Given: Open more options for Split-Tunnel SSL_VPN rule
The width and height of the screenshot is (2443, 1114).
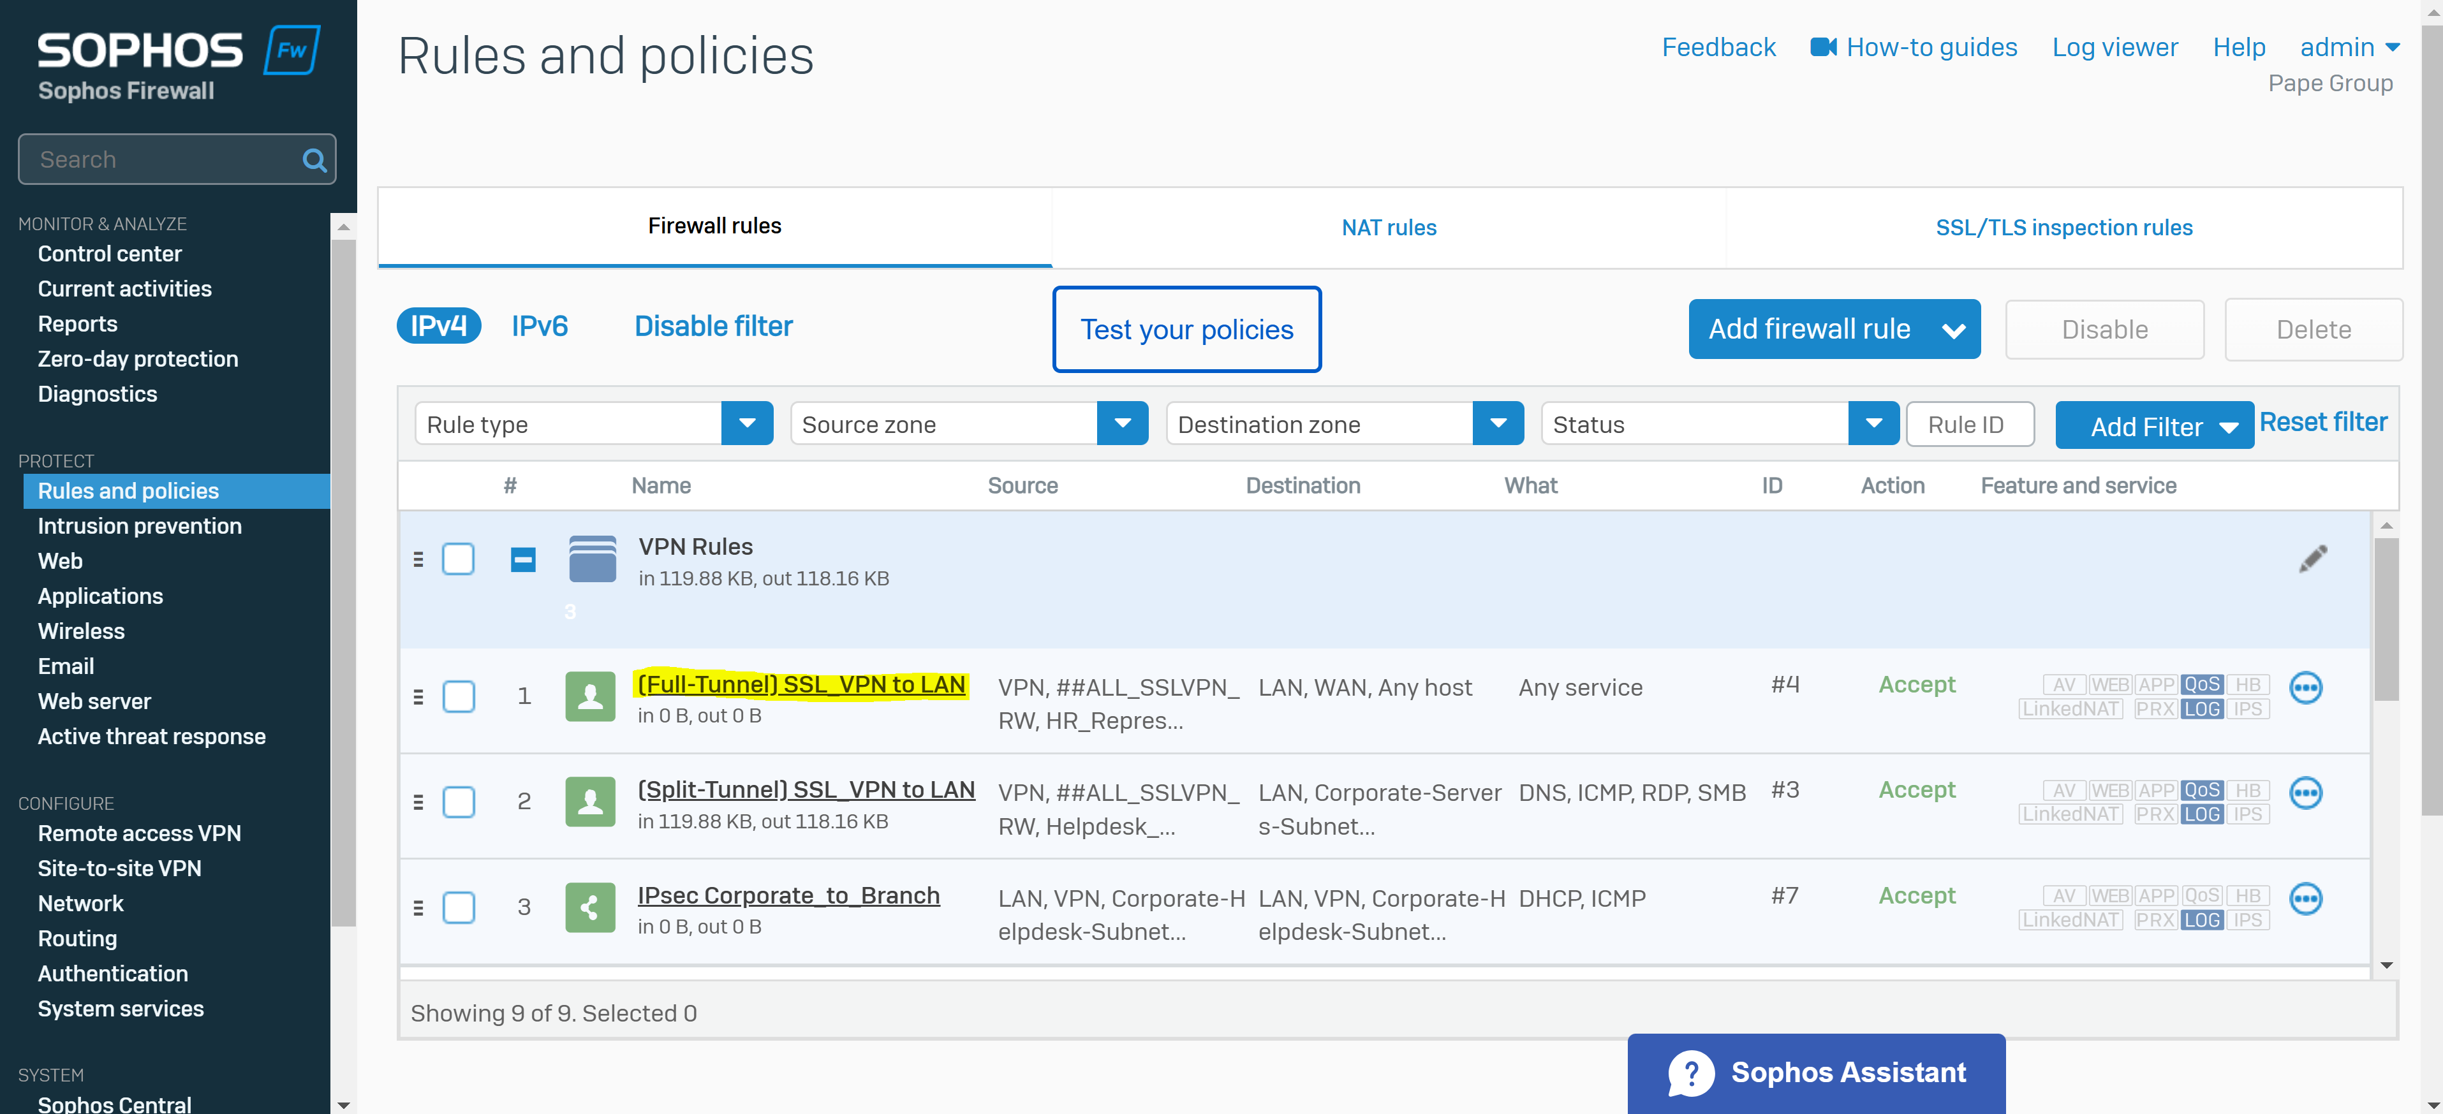Looking at the screenshot, I should [x=2305, y=793].
